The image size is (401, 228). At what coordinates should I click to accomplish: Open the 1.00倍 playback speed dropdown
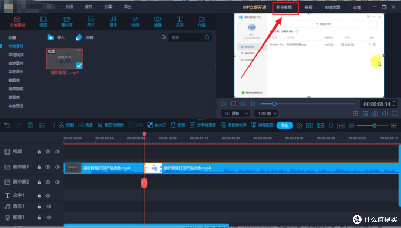[266, 113]
